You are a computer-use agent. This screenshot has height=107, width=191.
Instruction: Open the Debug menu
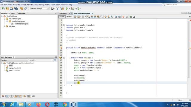(41, 5)
